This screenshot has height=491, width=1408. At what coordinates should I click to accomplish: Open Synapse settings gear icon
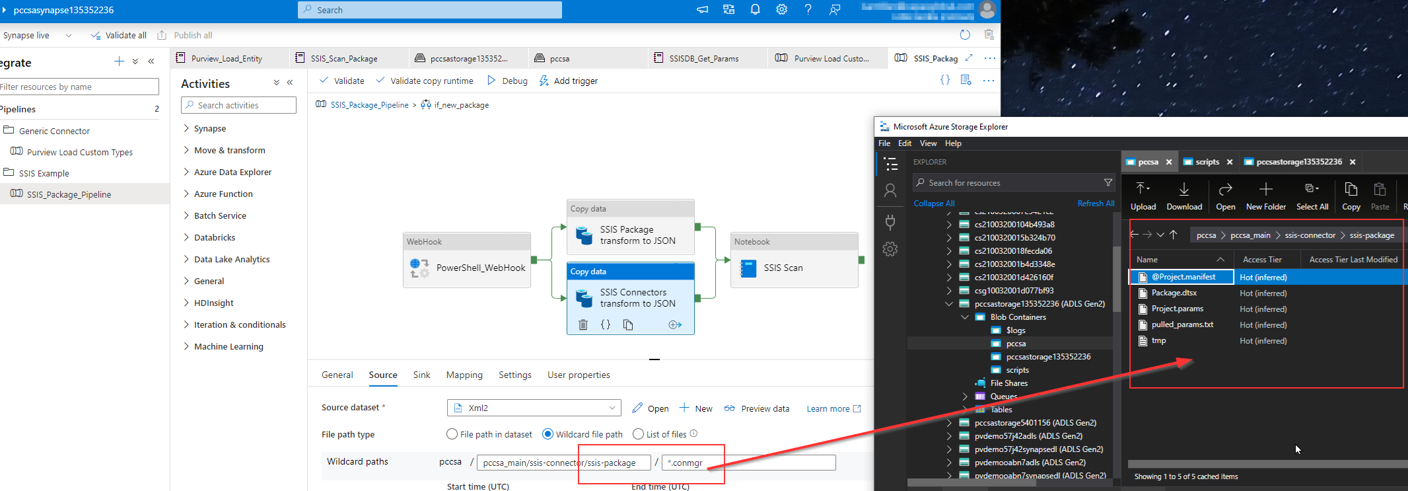pos(781,9)
